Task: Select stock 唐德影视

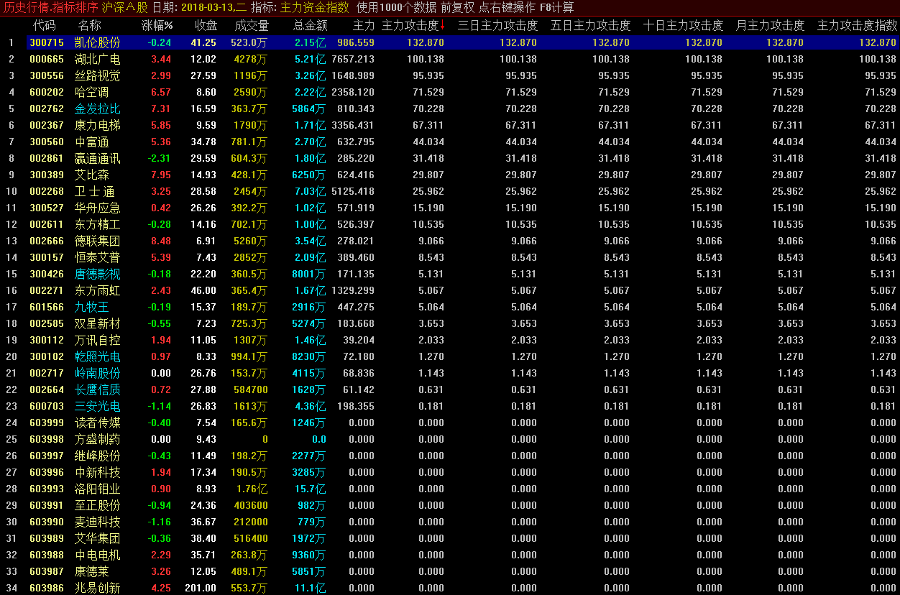Action: click(x=98, y=274)
